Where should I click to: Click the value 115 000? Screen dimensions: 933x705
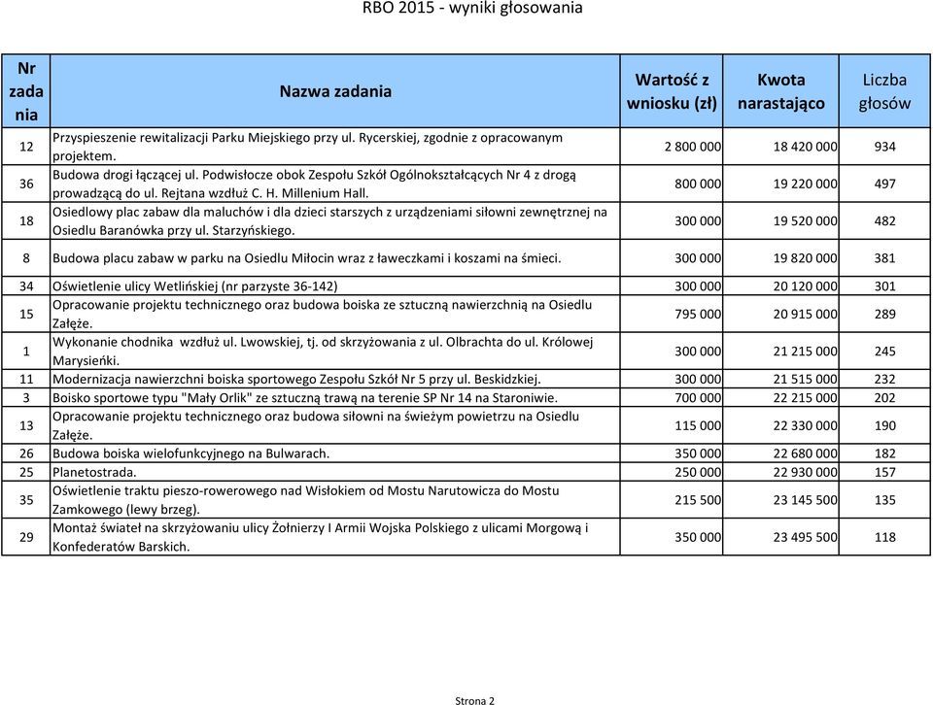tap(698, 425)
